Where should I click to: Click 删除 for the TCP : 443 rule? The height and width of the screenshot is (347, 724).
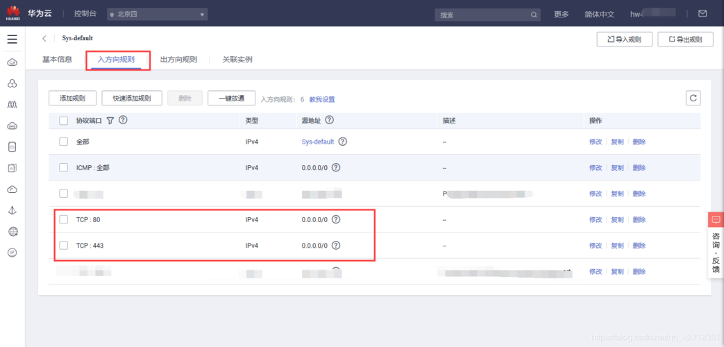(639, 246)
